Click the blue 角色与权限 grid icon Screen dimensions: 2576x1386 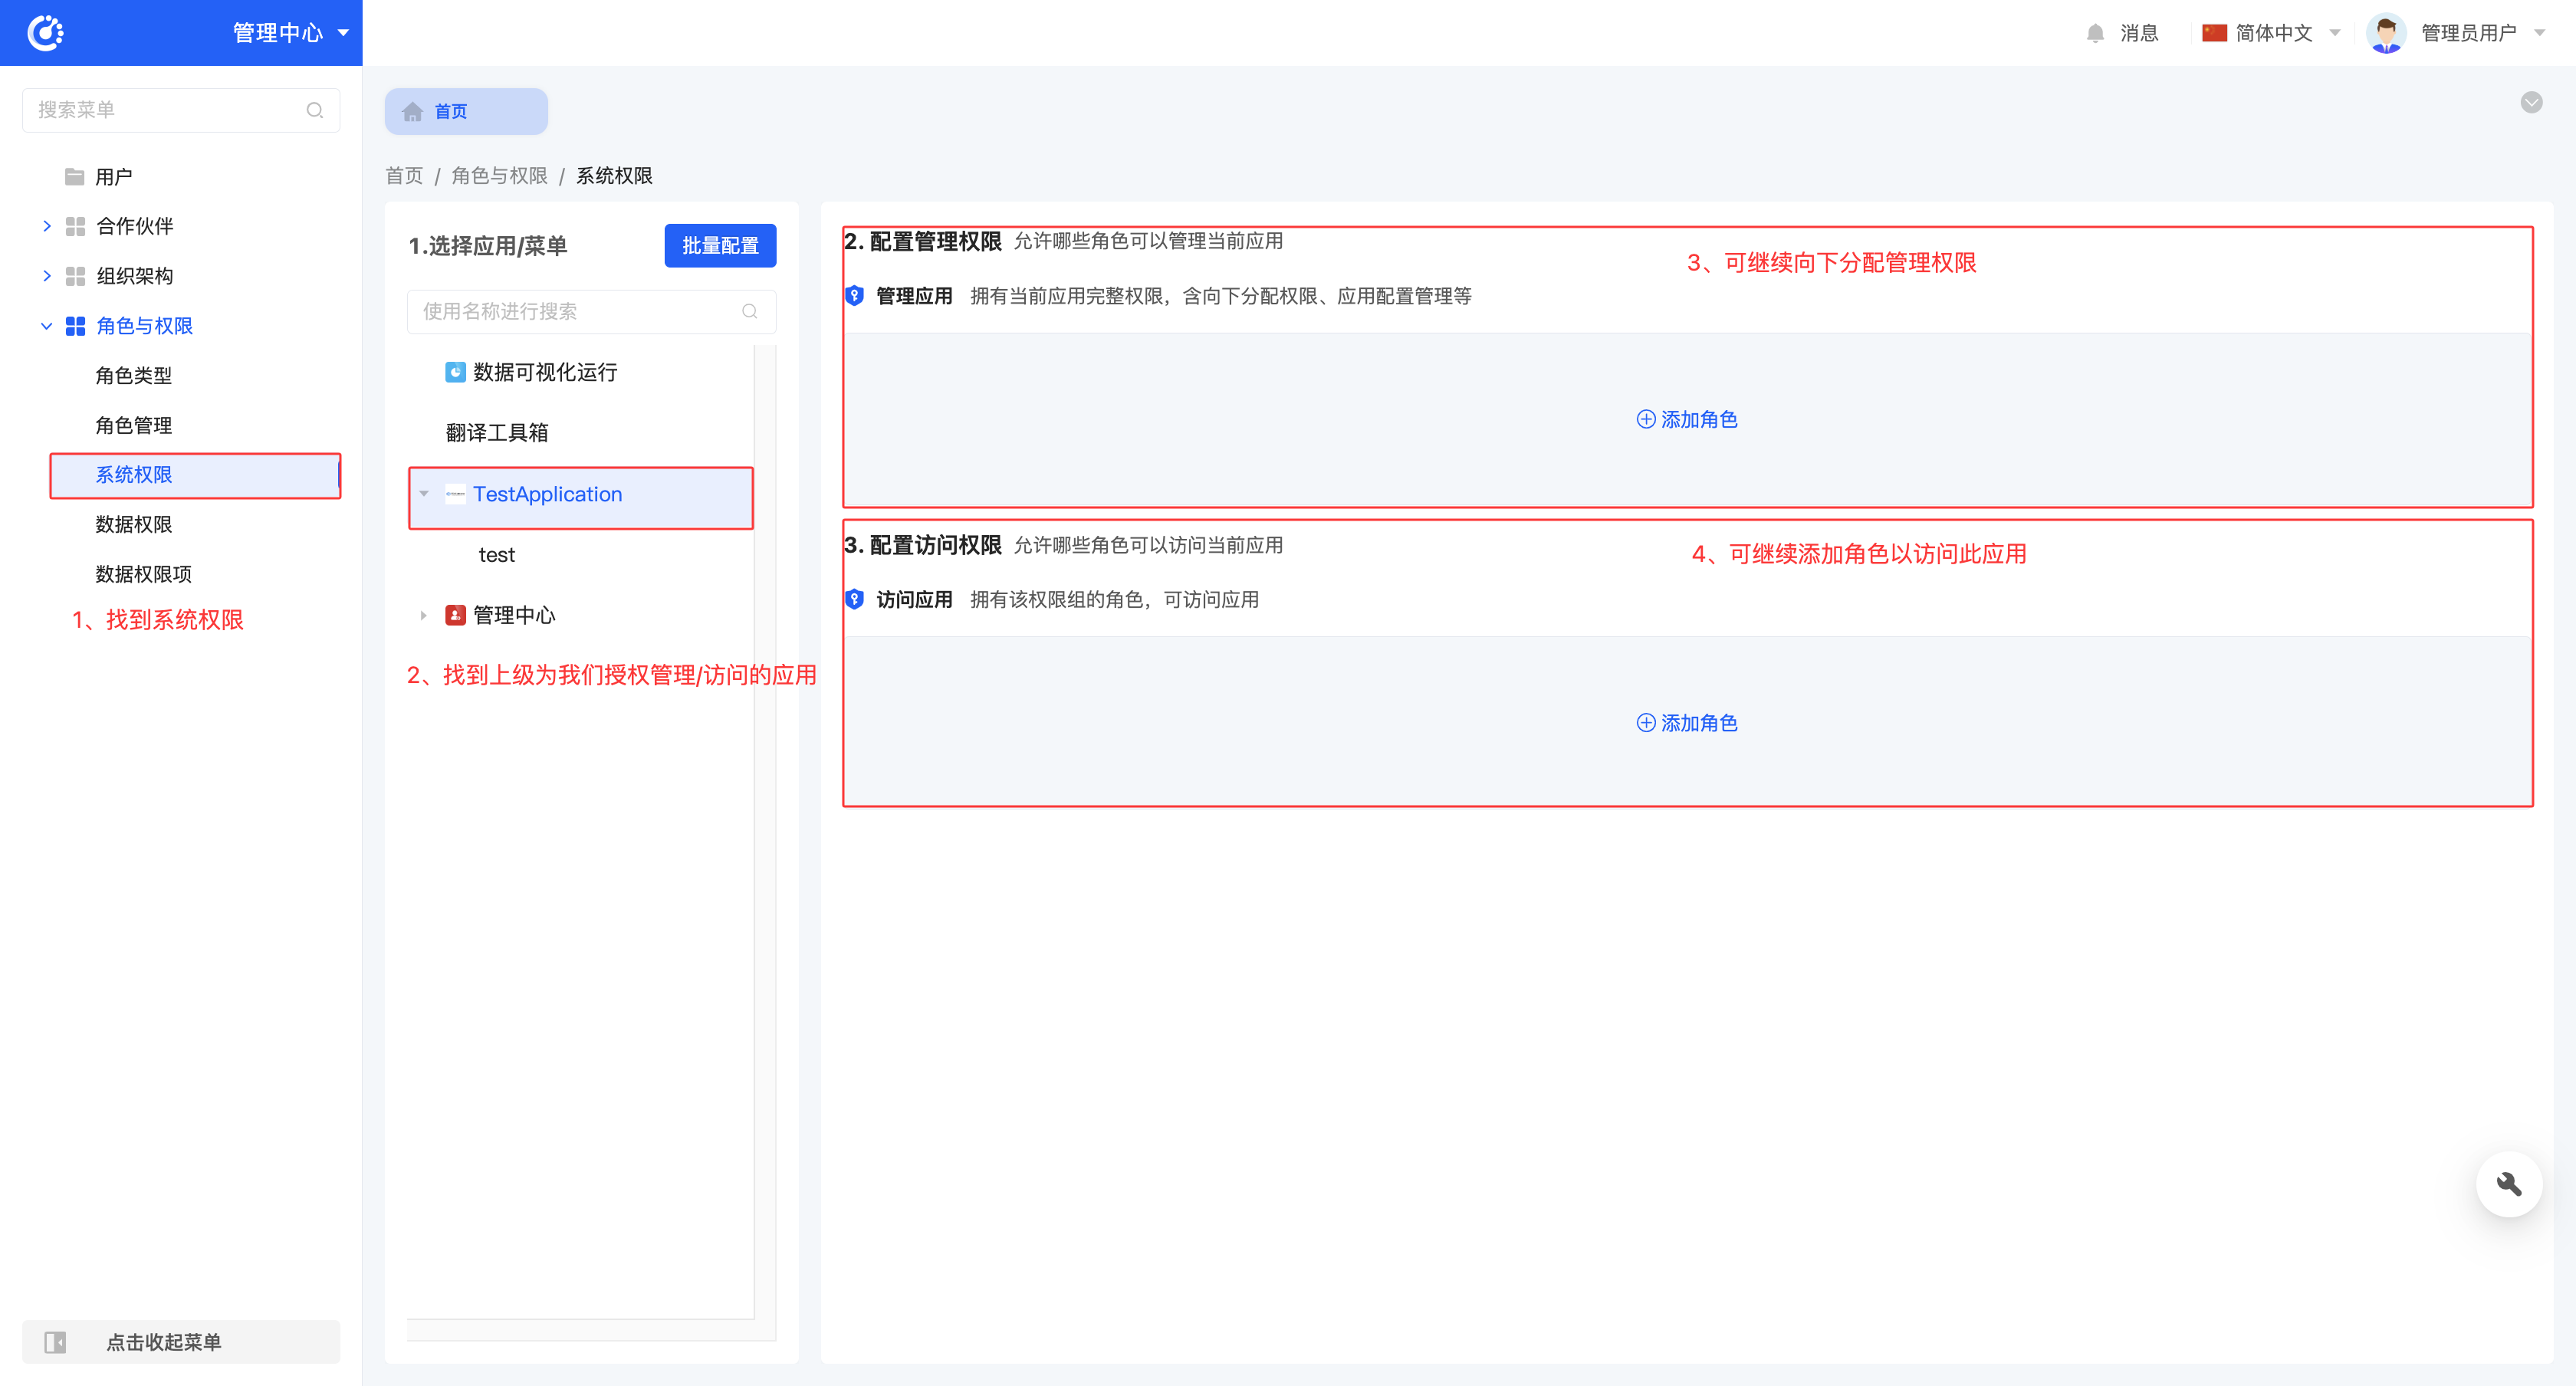75,326
